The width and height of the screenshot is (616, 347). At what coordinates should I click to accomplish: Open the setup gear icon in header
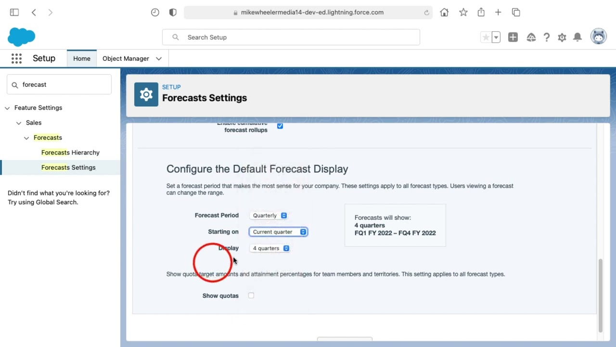click(x=562, y=37)
